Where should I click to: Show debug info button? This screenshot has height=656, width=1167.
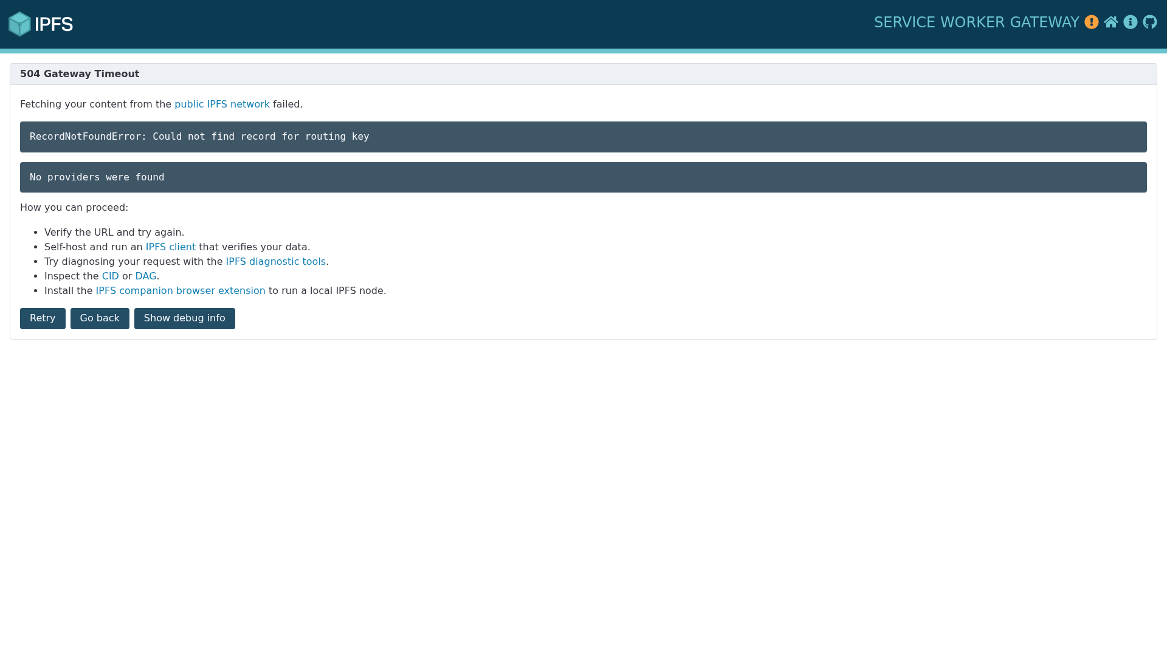[x=185, y=318]
